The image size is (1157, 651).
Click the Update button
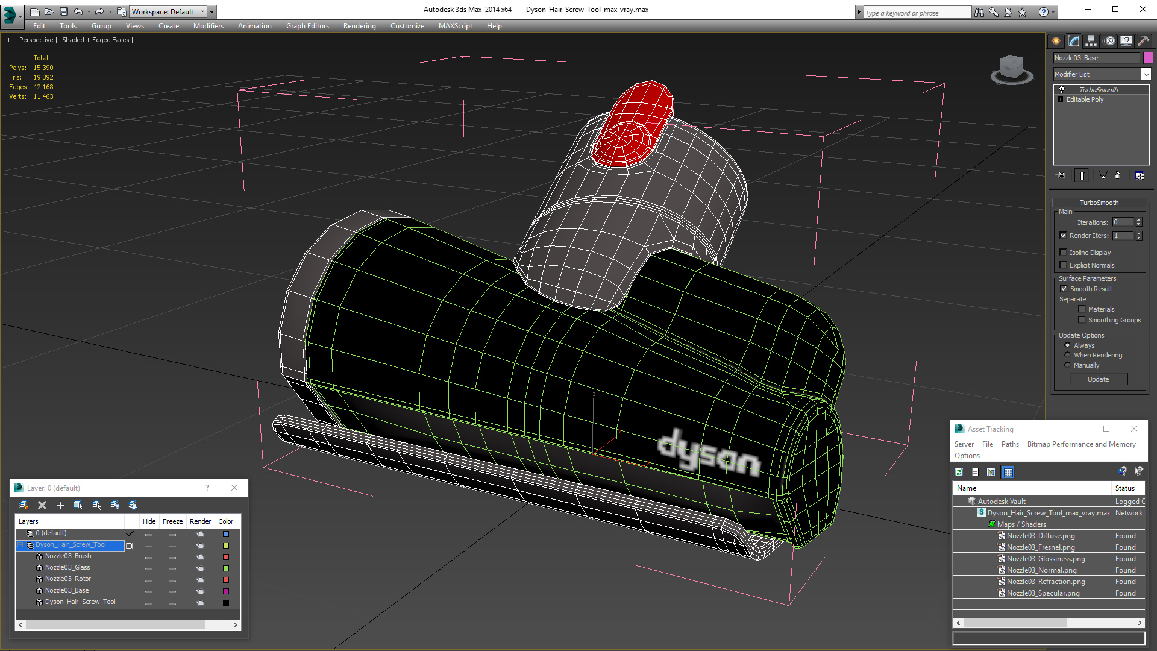(x=1098, y=379)
